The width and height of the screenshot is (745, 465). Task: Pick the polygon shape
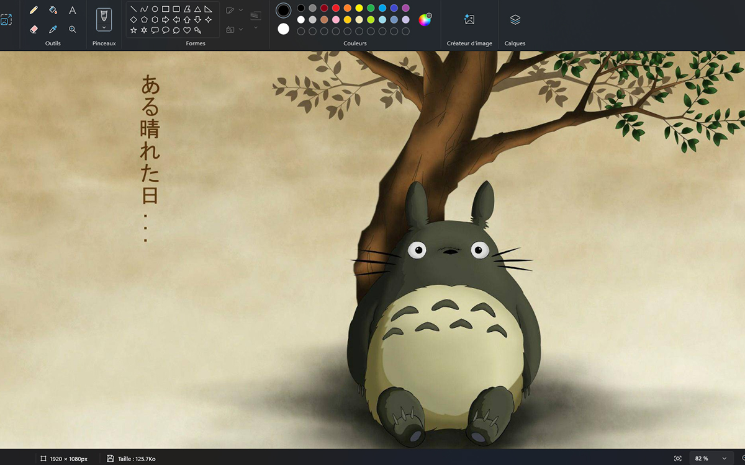click(187, 9)
